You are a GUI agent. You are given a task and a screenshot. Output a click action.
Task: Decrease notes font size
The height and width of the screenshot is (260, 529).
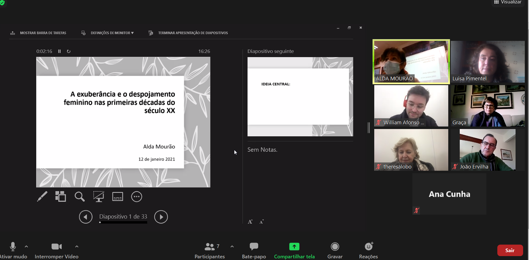tap(262, 222)
